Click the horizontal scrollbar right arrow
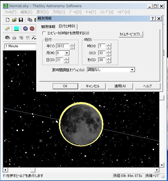The image size is (168, 181). pos(157,170)
